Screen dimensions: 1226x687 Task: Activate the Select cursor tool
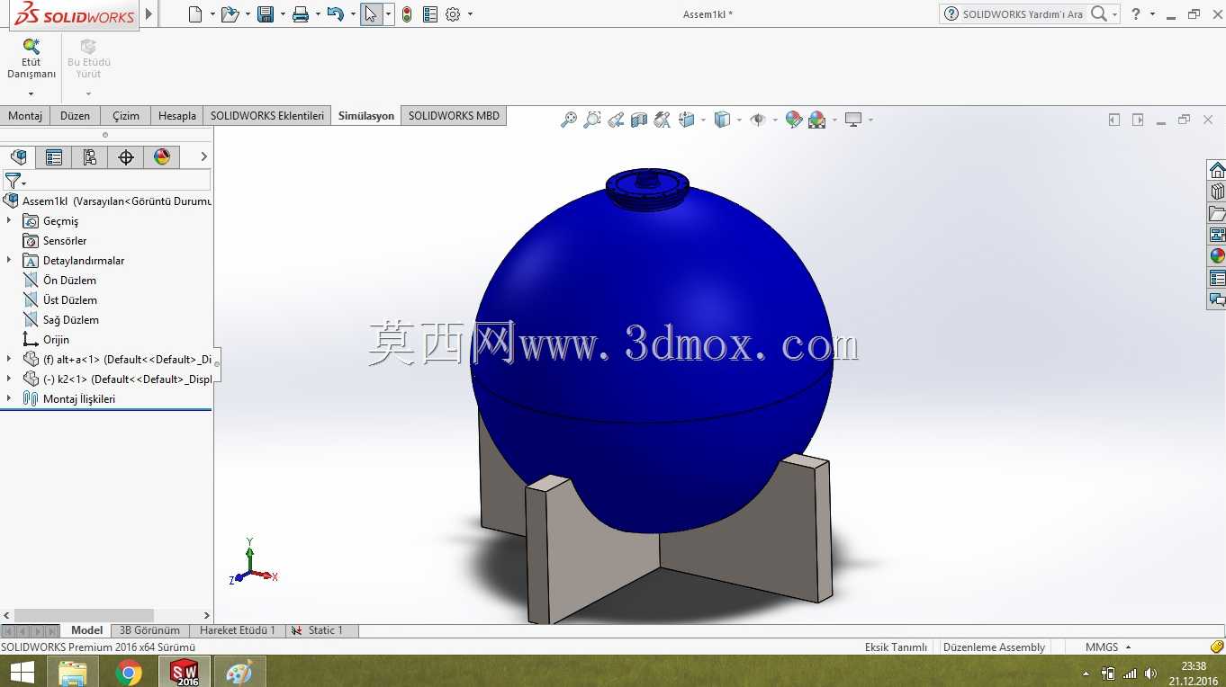[371, 14]
